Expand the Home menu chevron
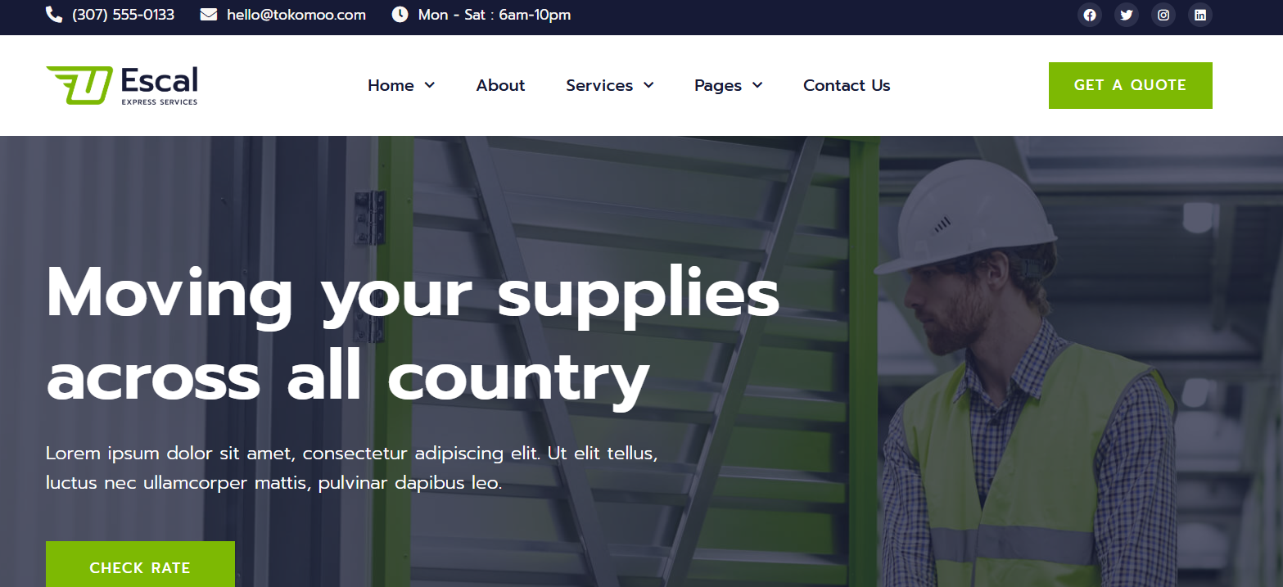Image resolution: width=1283 pixels, height=587 pixels. click(x=430, y=85)
